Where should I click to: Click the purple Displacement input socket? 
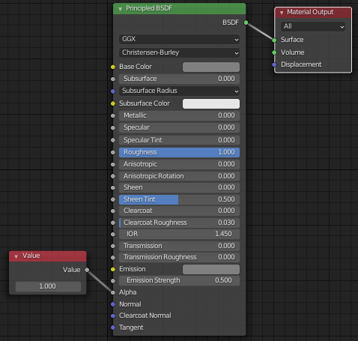pyautogui.click(x=274, y=64)
